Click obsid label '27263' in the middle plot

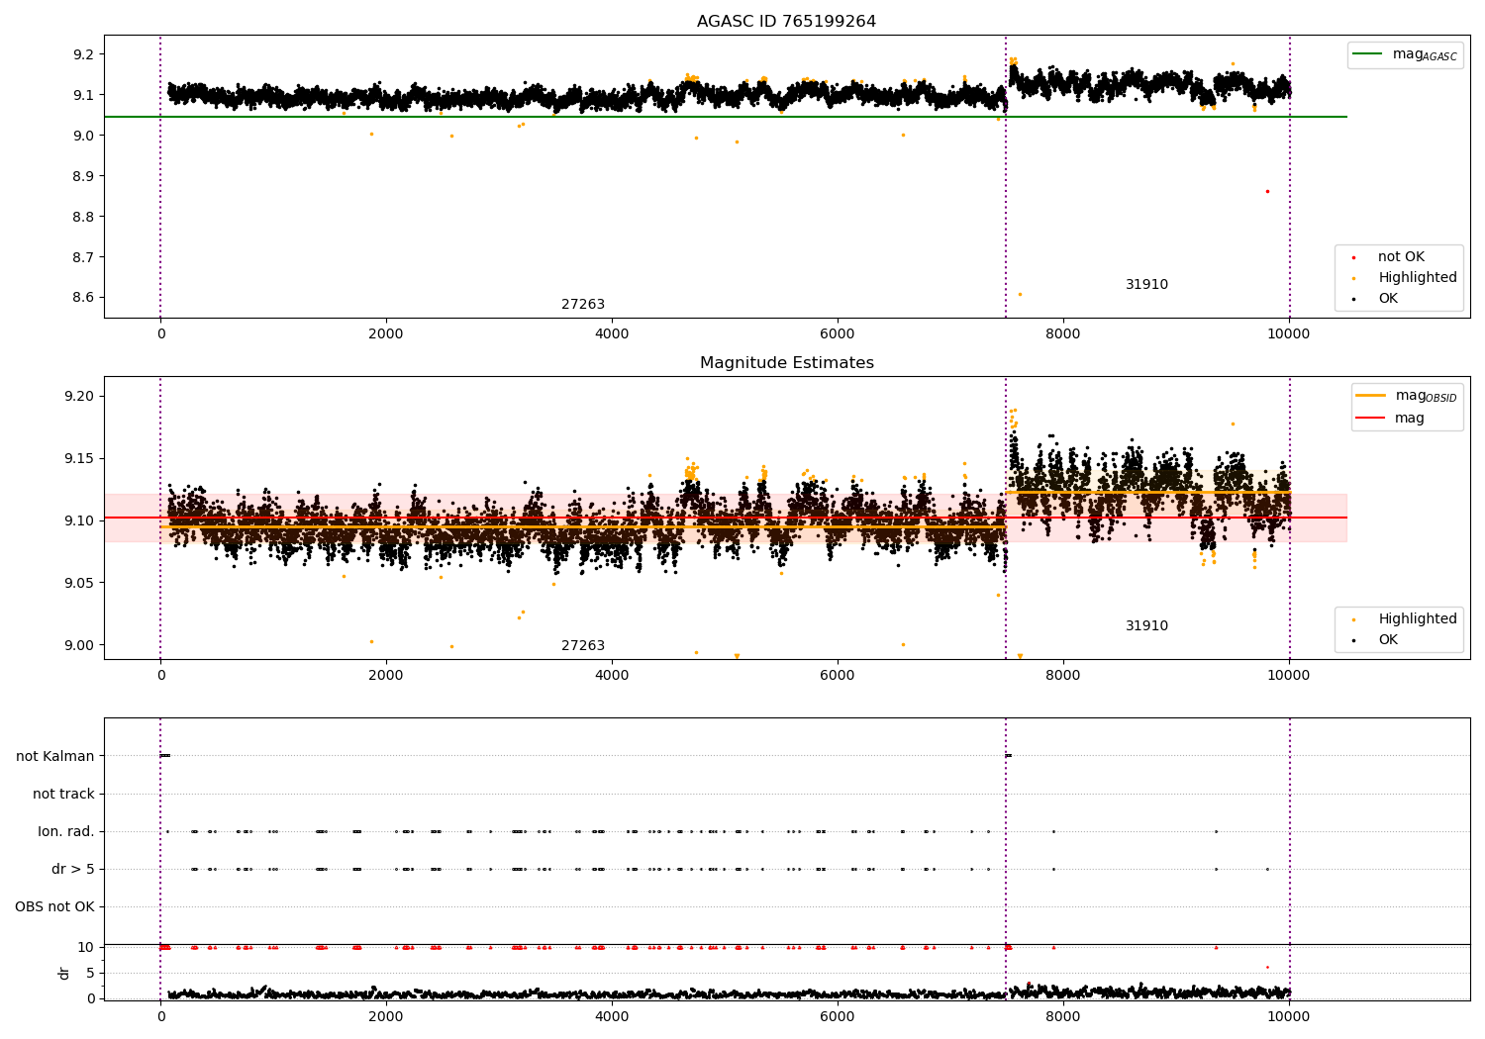tap(583, 646)
